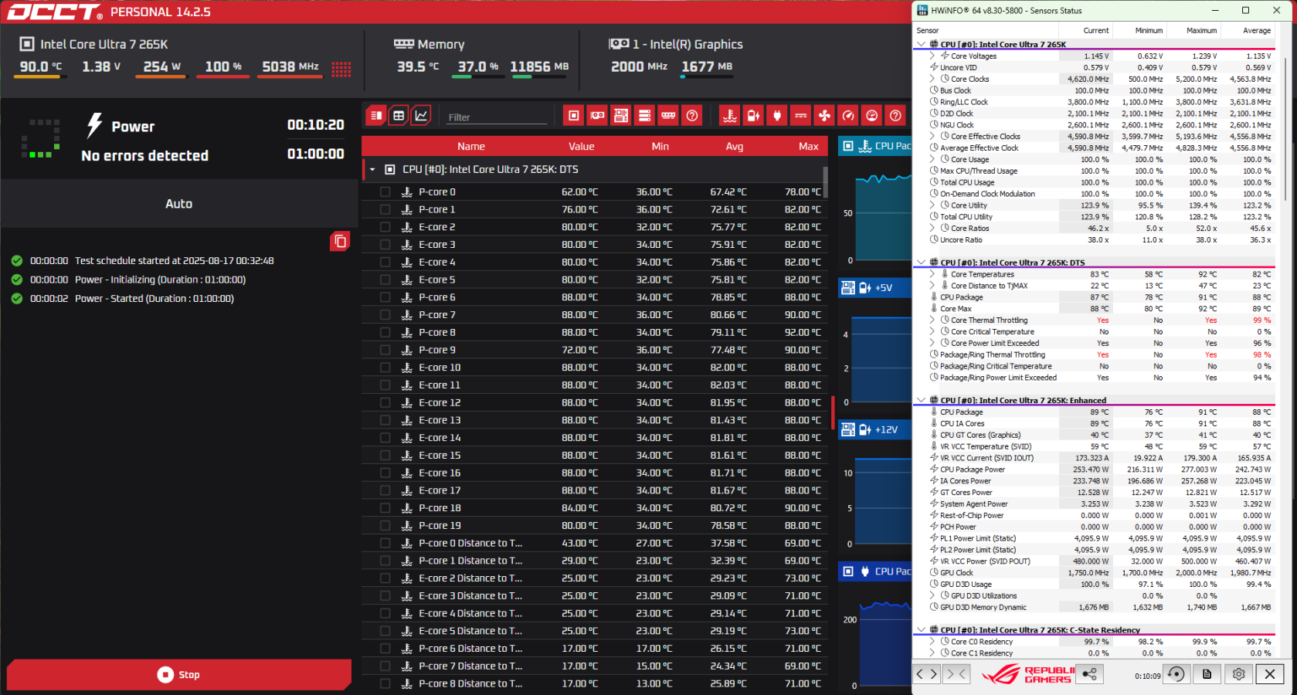
Task: Collapse CPU DTS group in OCCT table
Action: (x=372, y=170)
